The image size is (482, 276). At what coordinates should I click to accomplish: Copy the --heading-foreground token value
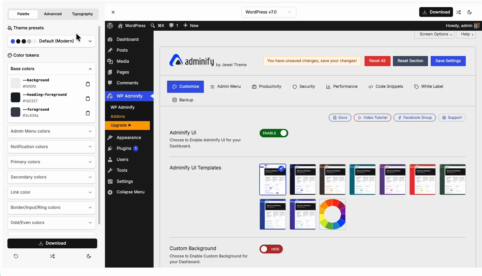coord(88,99)
